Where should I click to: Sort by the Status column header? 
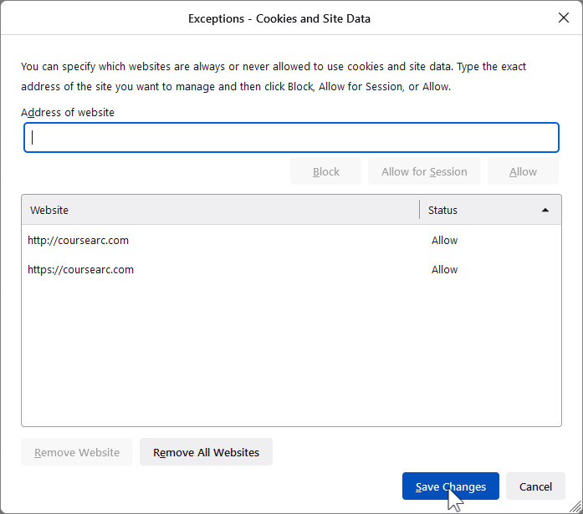(490, 210)
